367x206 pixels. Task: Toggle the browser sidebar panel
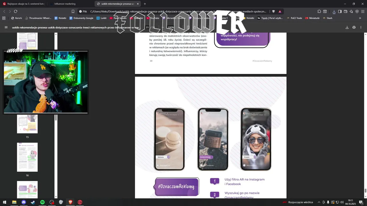click(x=340, y=11)
